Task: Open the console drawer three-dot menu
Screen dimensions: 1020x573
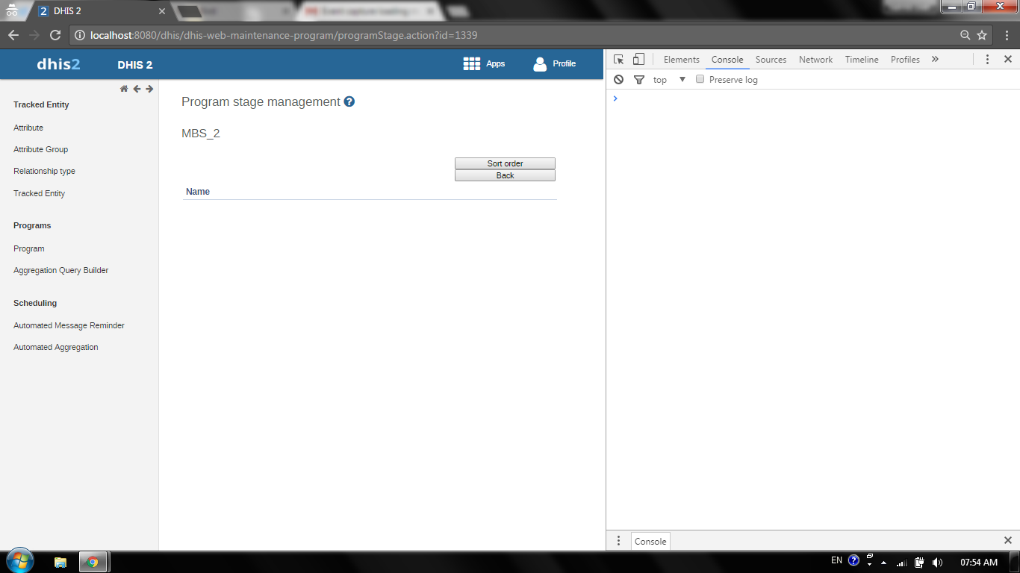Action: (x=618, y=541)
